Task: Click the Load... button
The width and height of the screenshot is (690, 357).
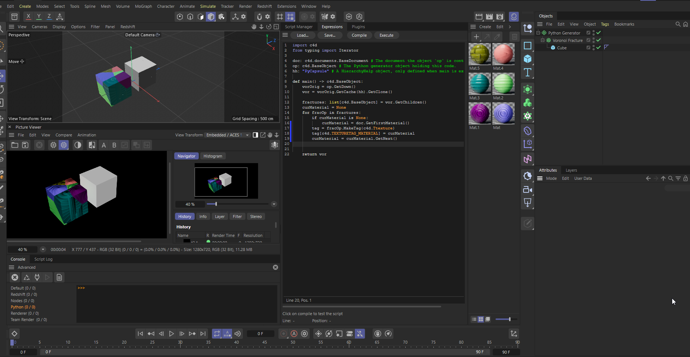Action: 303,35
